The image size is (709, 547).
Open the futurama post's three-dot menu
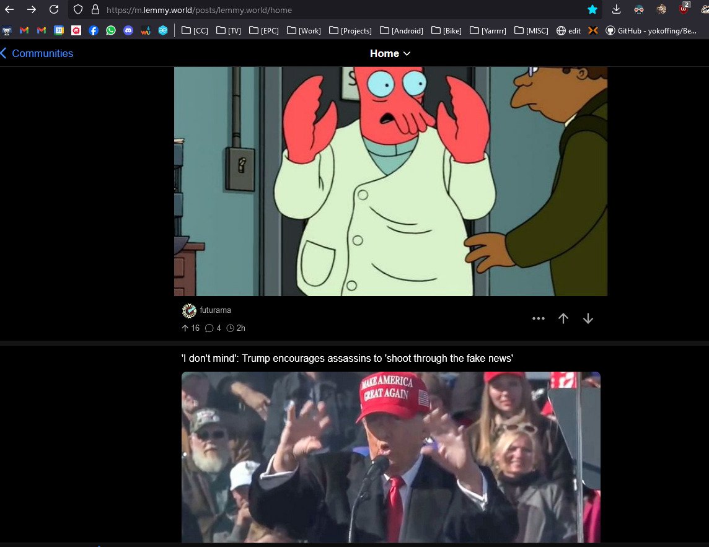tap(538, 318)
